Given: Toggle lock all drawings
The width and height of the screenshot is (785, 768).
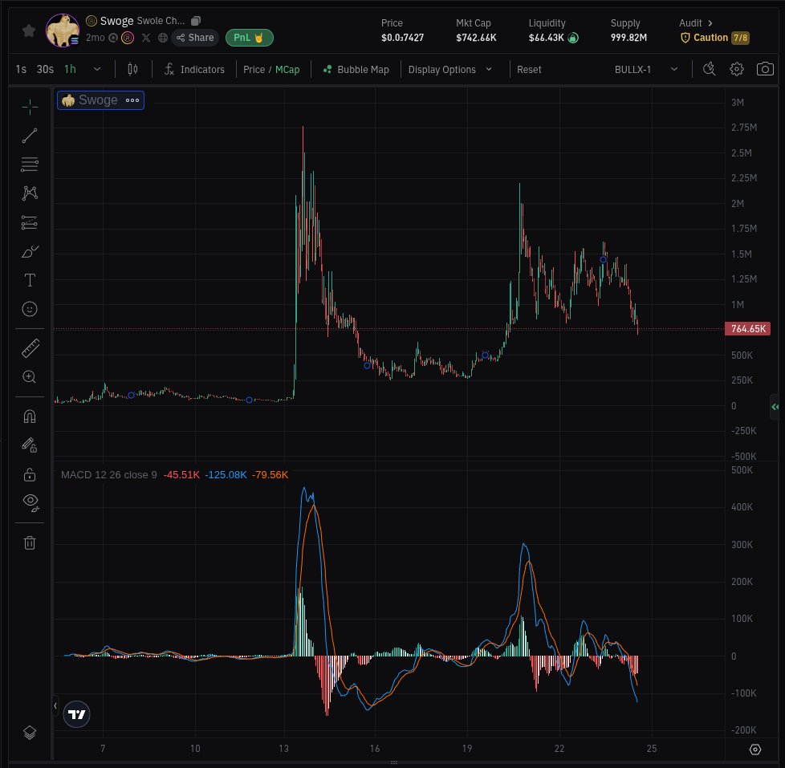Looking at the screenshot, I should coord(30,473).
